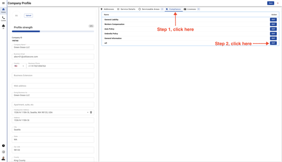Image resolution: width=282 pixels, height=162 pixels.
Task: Click the Action column header
Action: click(x=274, y=15)
